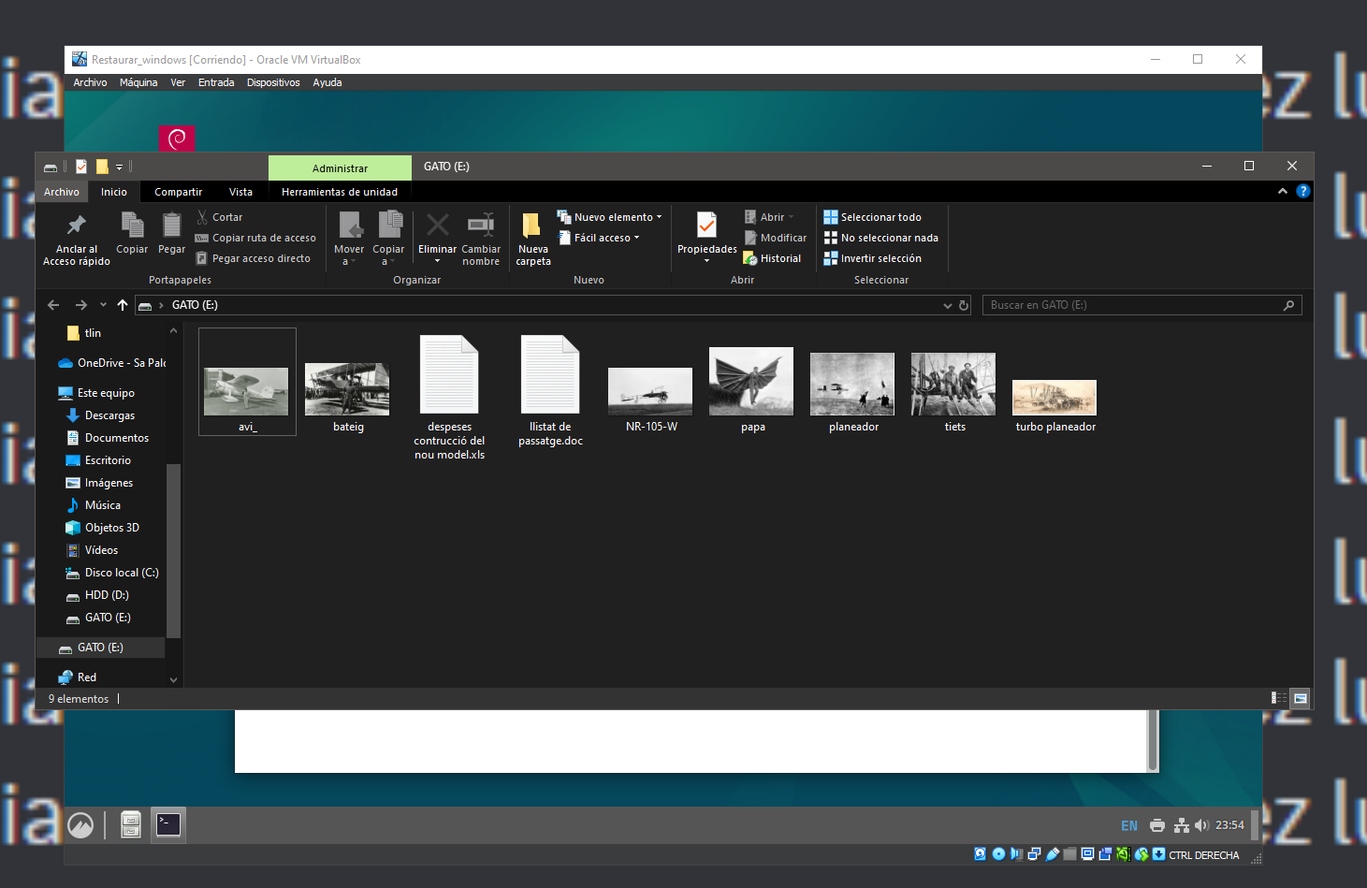Open Propiedades from the ribbon
The width and height of the screenshot is (1367, 888).
pos(705,230)
